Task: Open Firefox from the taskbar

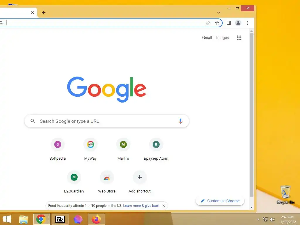Action: pos(96,219)
